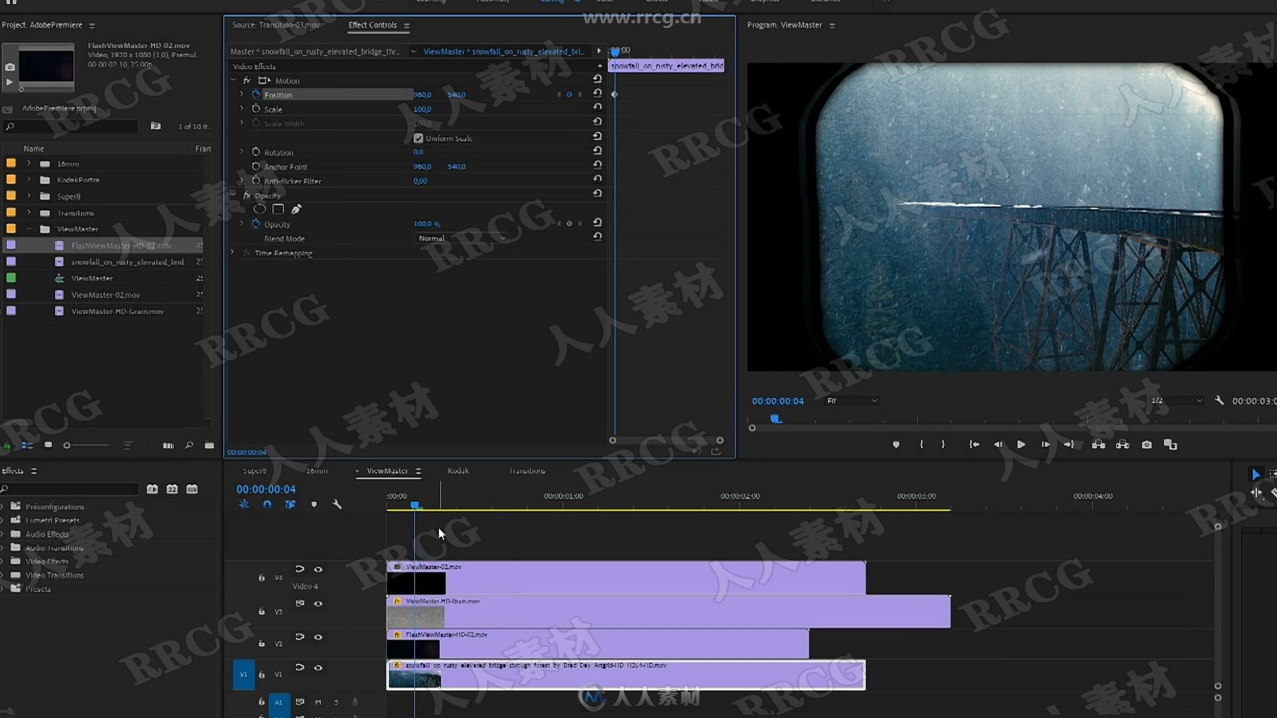The width and height of the screenshot is (1277, 718).
Task: Open the Video Transitions effects folder
Action: tap(55, 575)
